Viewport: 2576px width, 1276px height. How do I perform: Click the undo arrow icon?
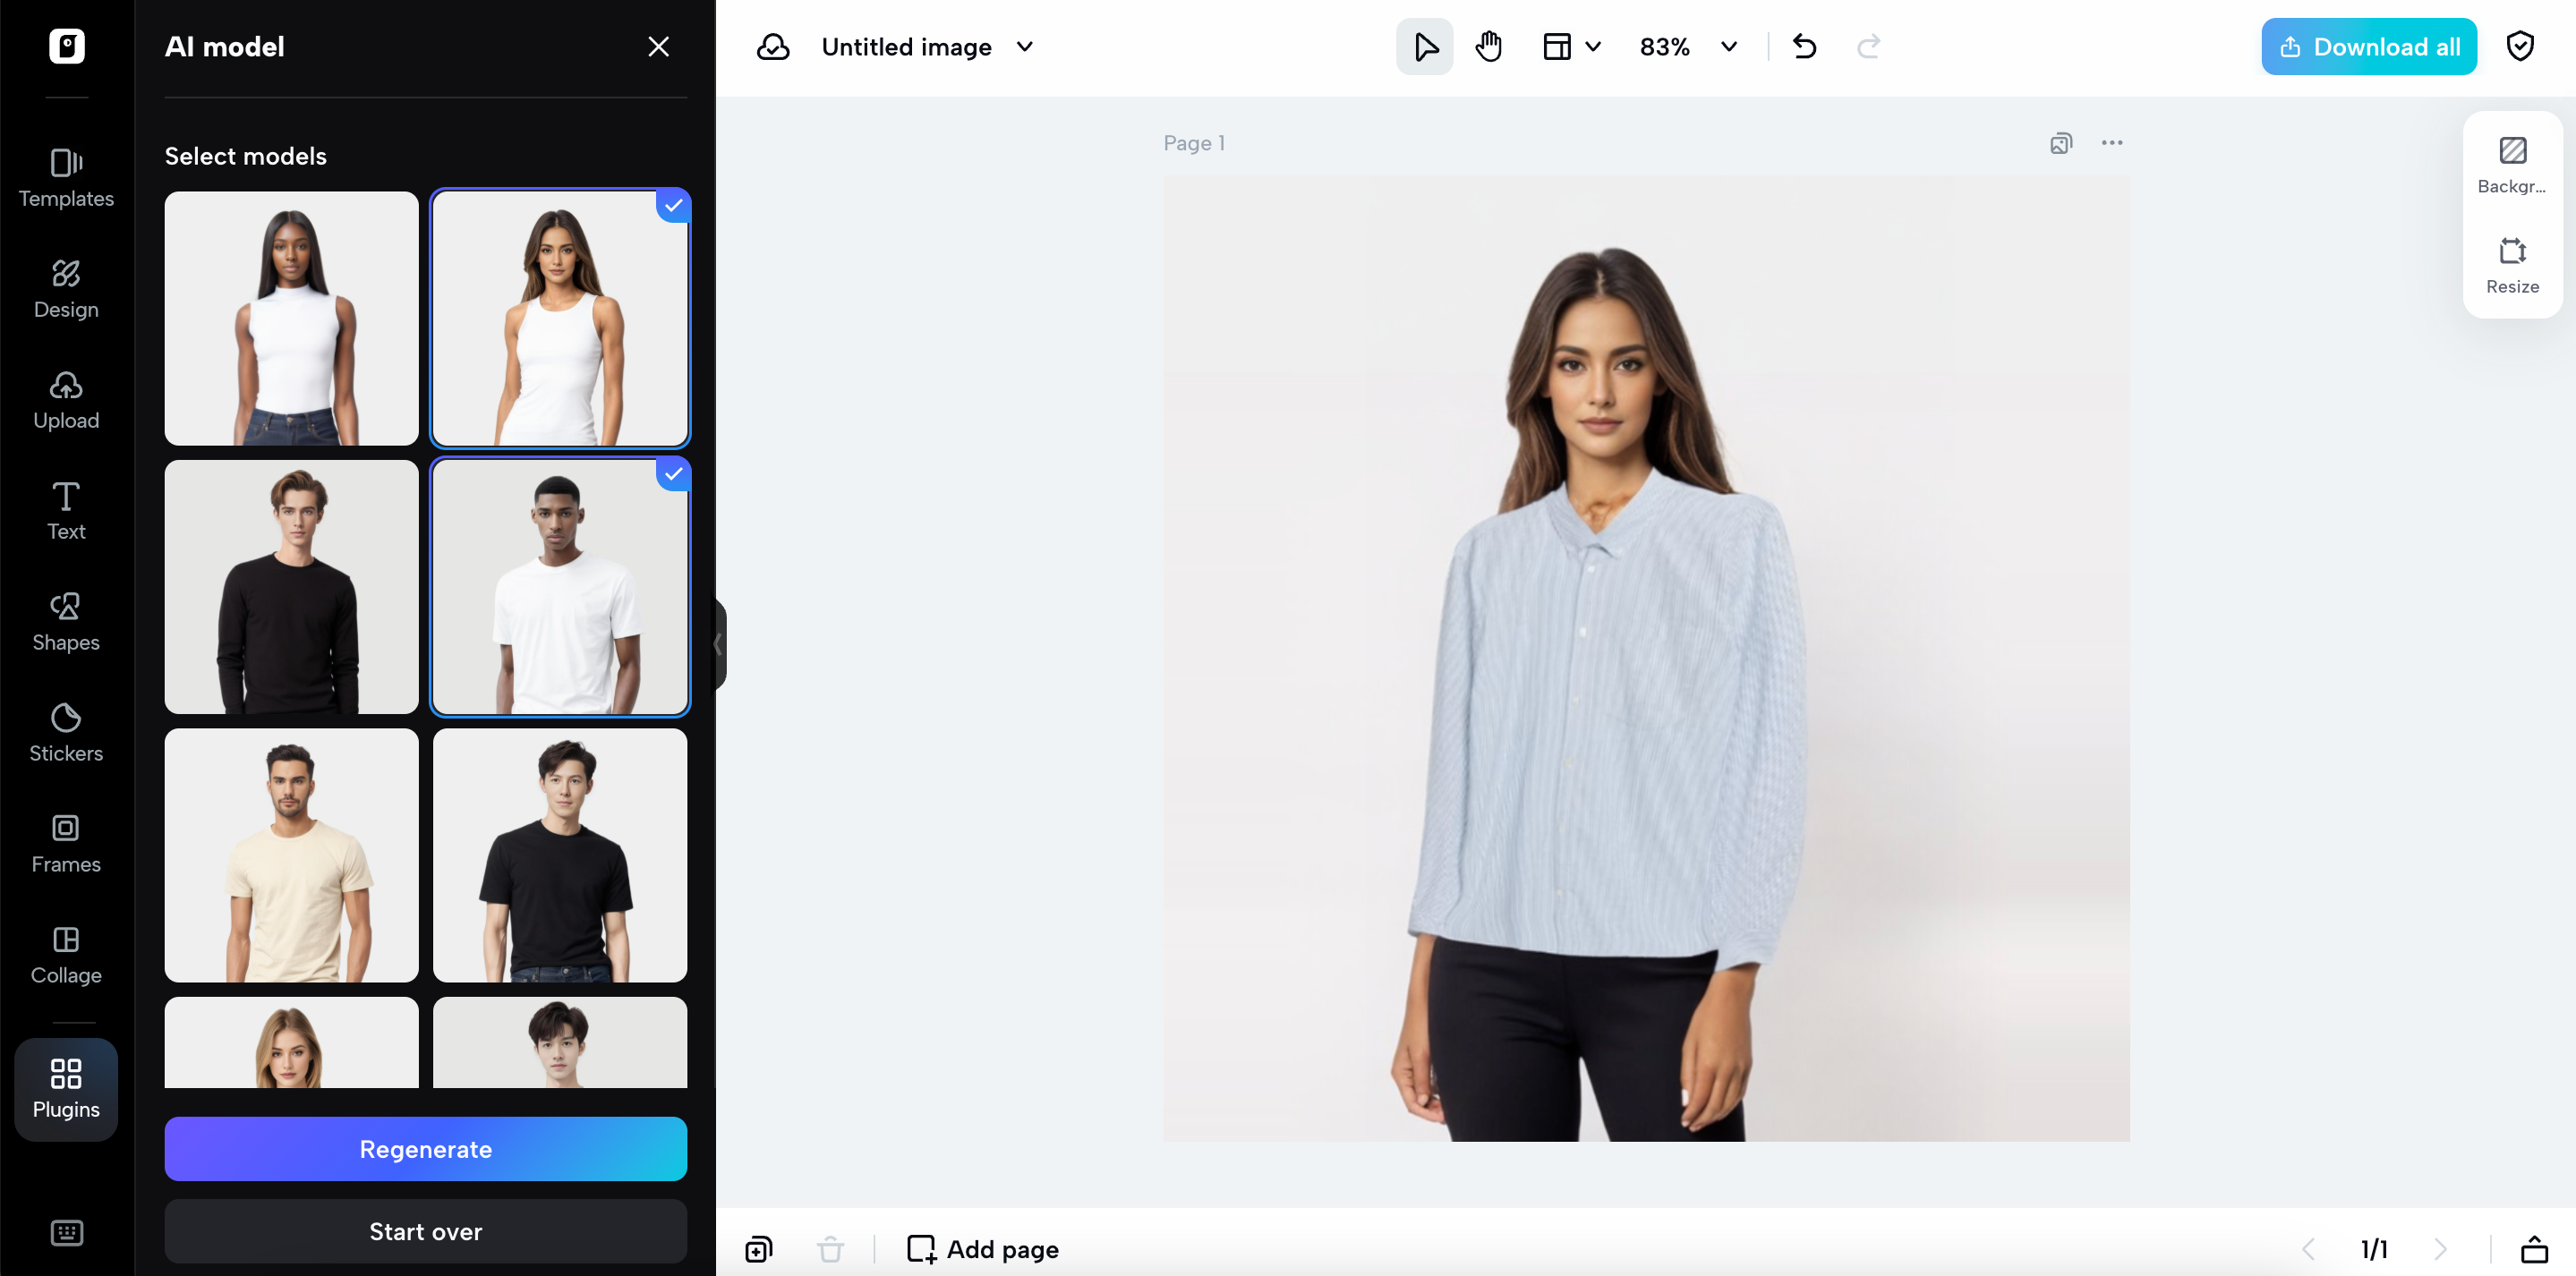(1804, 47)
